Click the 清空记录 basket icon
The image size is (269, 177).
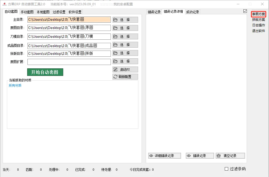point(219,156)
